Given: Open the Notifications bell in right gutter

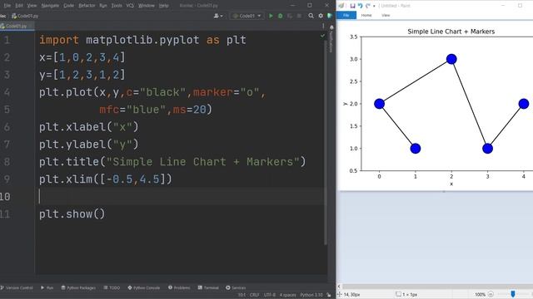Looking at the screenshot, I should point(331,27).
